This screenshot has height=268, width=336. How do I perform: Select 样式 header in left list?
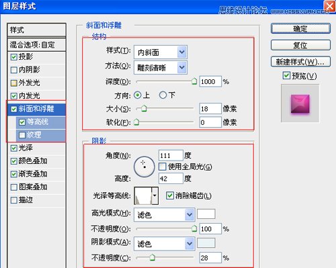click(x=36, y=30)
